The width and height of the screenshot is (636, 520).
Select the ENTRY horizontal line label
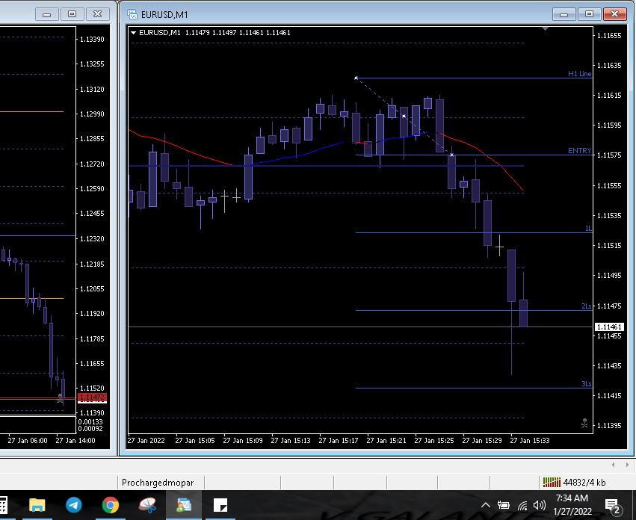point(579,151)
